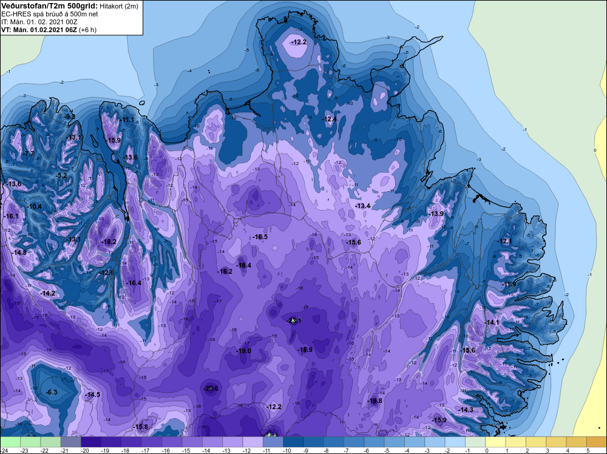Click the initial time 'IT: Mán. 01. 02. 2021 00Z'
This screenshot has width=607, height=454.
(39, 22)
